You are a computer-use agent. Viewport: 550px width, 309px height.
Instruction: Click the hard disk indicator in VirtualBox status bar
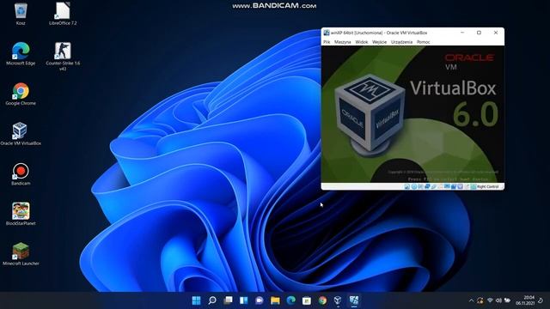tap(406, 187)
